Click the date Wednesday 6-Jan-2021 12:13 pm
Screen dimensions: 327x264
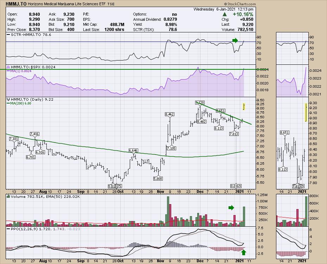223,9
